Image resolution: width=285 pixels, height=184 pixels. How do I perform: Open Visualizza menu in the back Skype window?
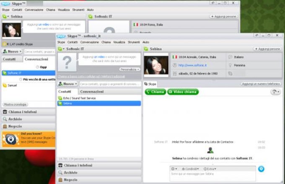click(64, 10)
